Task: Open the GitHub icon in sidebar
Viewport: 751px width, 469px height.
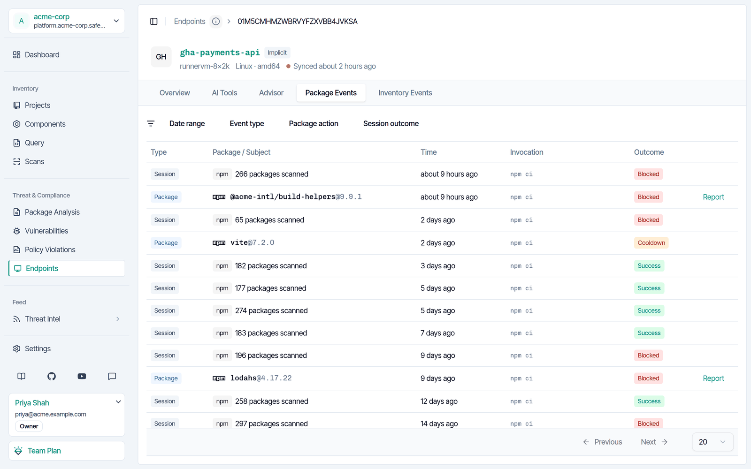Action: (52, 376)
